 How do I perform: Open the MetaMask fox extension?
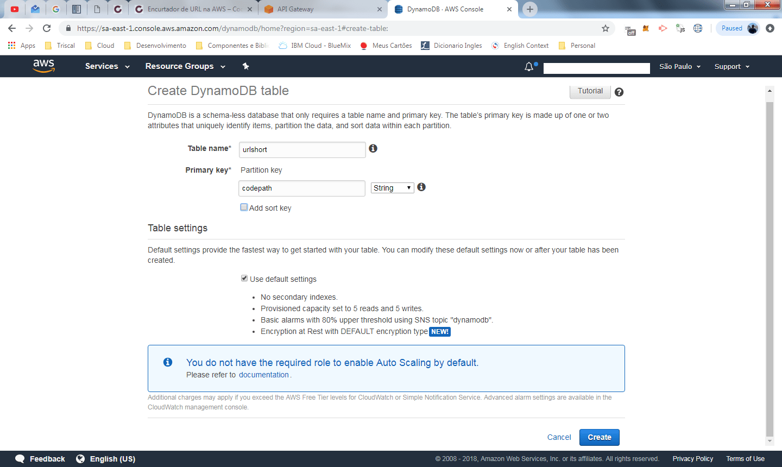[646, 28]
